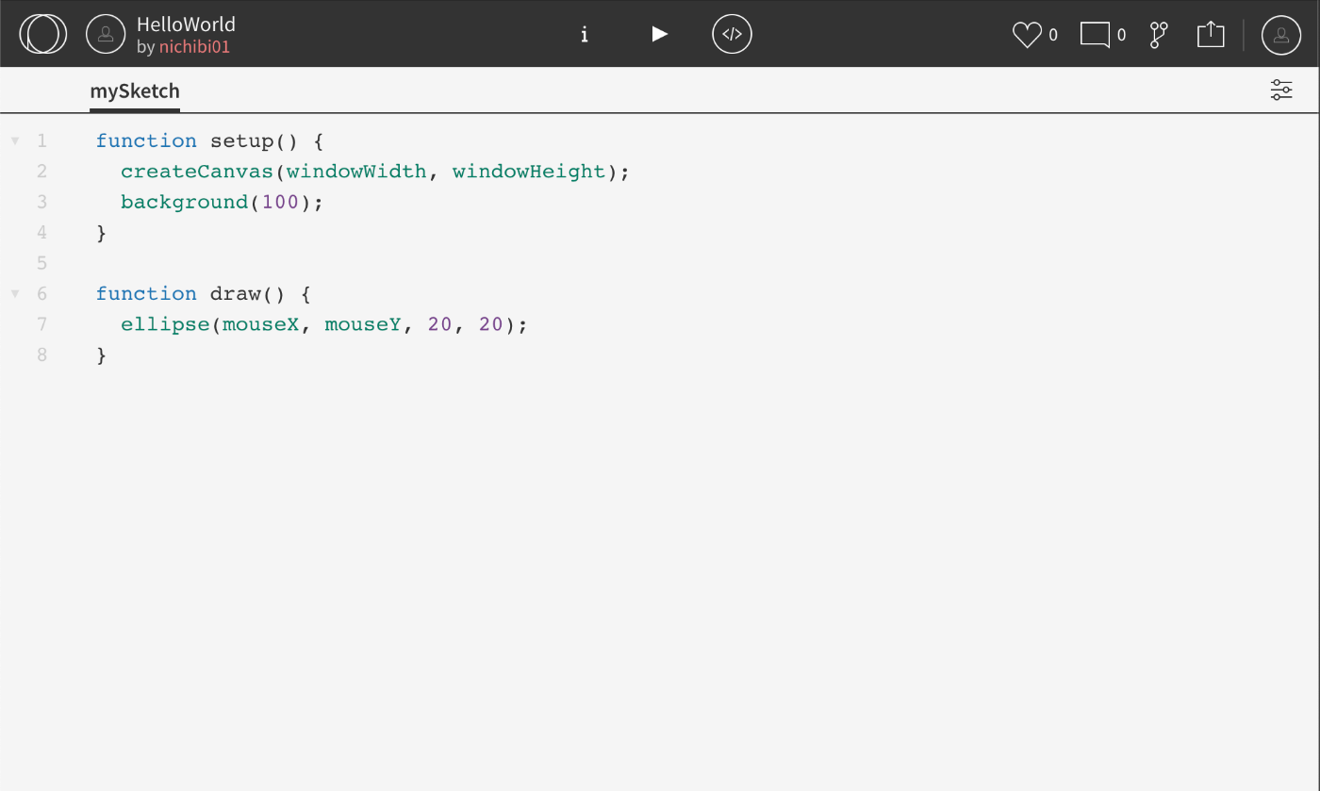Fork the sketch using the fork icon
Viewport: 1320px width, 791px height.
point(1158,34)
